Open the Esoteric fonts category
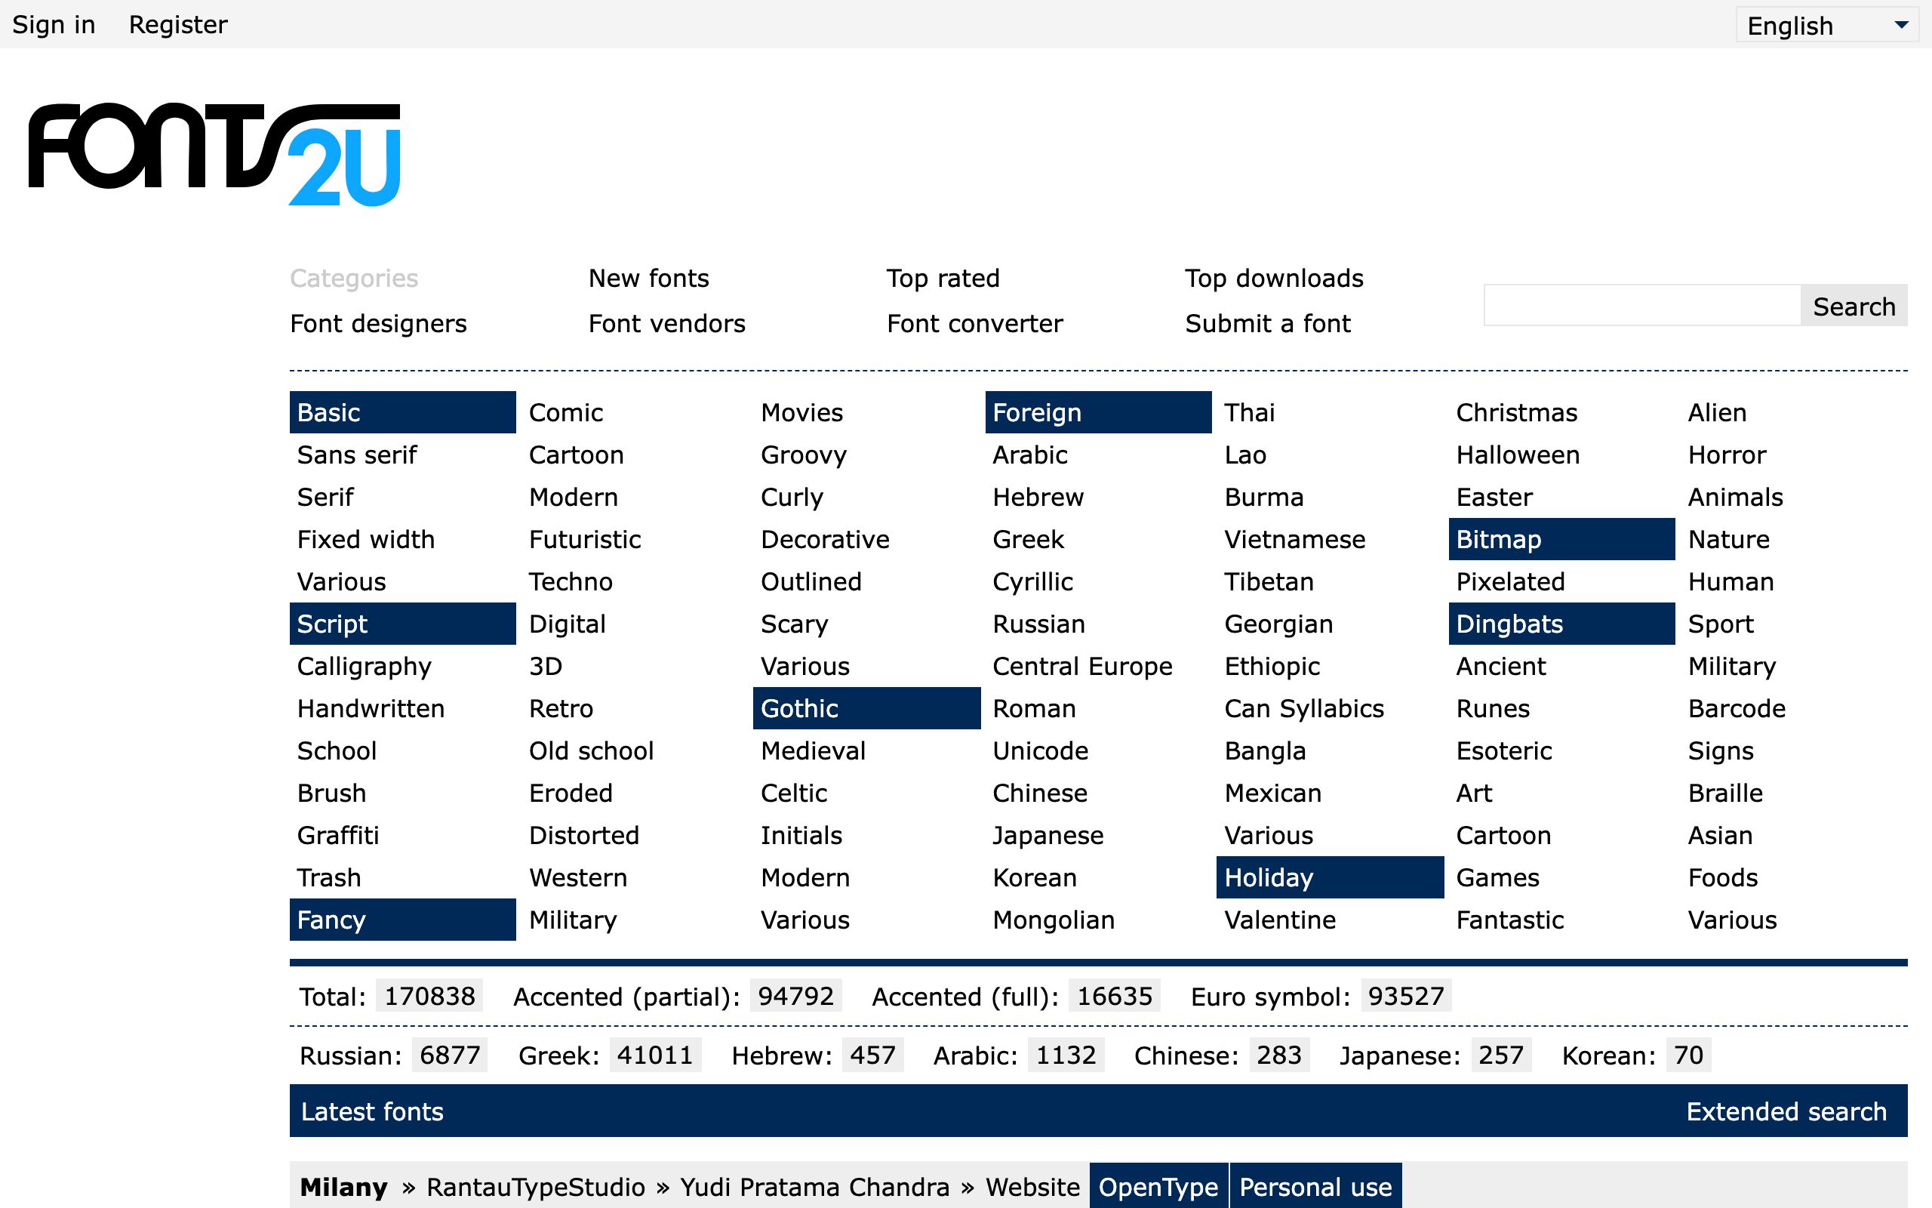This screenshot has width=1932, height=1208. tap(1503, 751)
